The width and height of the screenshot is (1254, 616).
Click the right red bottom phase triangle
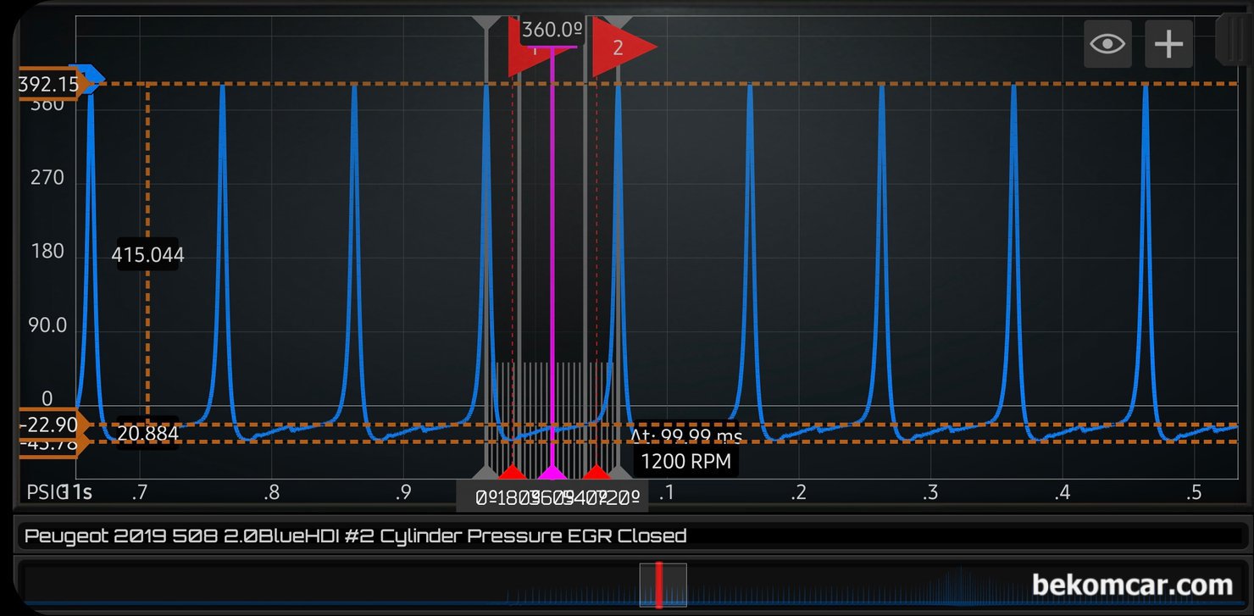pos(596,471)
